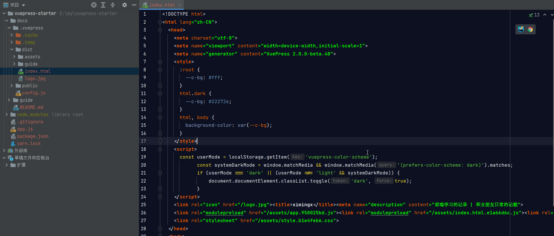Click the .temp folder icon
This screenshot has width=554, height=236.
click(x=18, y=42)
